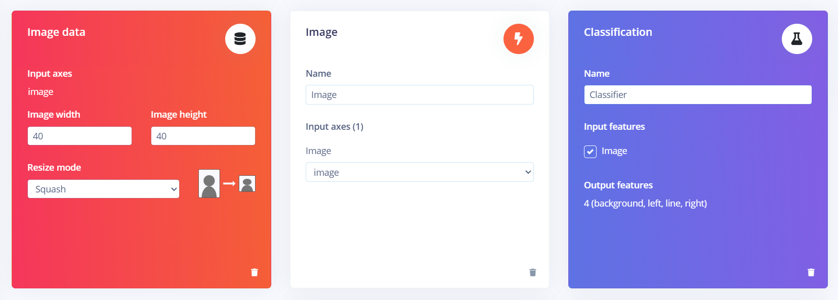Viewport: 838px width, 300px height.
Task: Click the output features list text
Action: point(645,203)
